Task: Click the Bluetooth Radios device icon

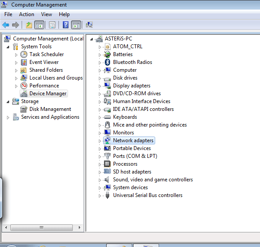Action: coord(107,62)
